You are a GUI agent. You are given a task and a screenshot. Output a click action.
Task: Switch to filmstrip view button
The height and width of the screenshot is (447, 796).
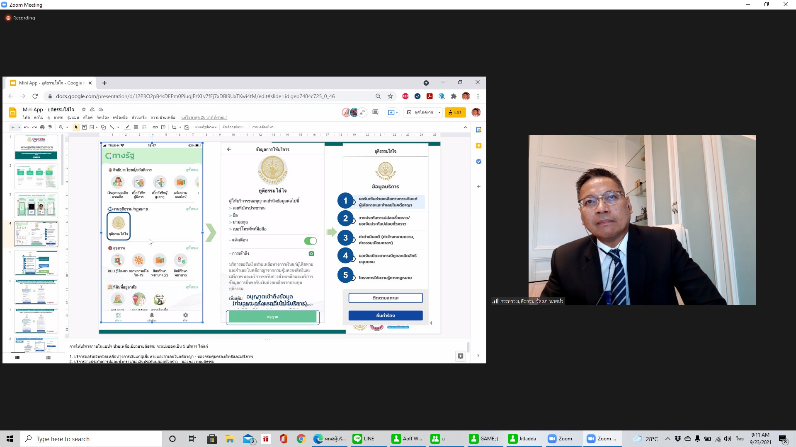point(17,358)
